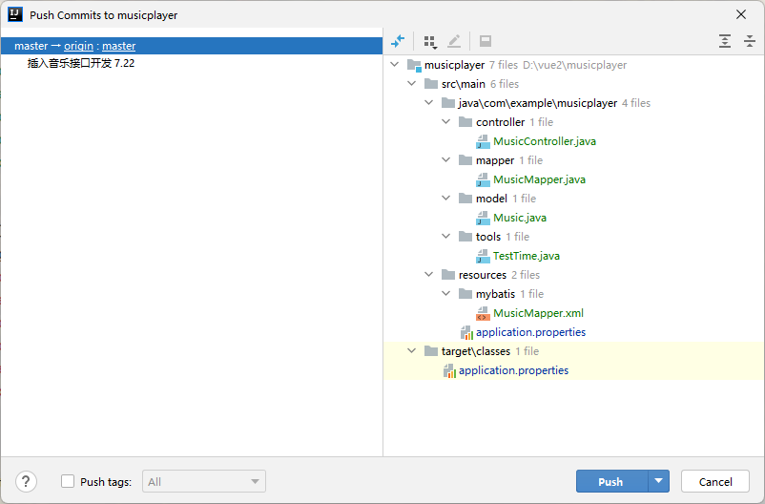Screen dimensions: 765x504
Task: Select MusicMapper.java in file tree
Action: pos(539,179)
